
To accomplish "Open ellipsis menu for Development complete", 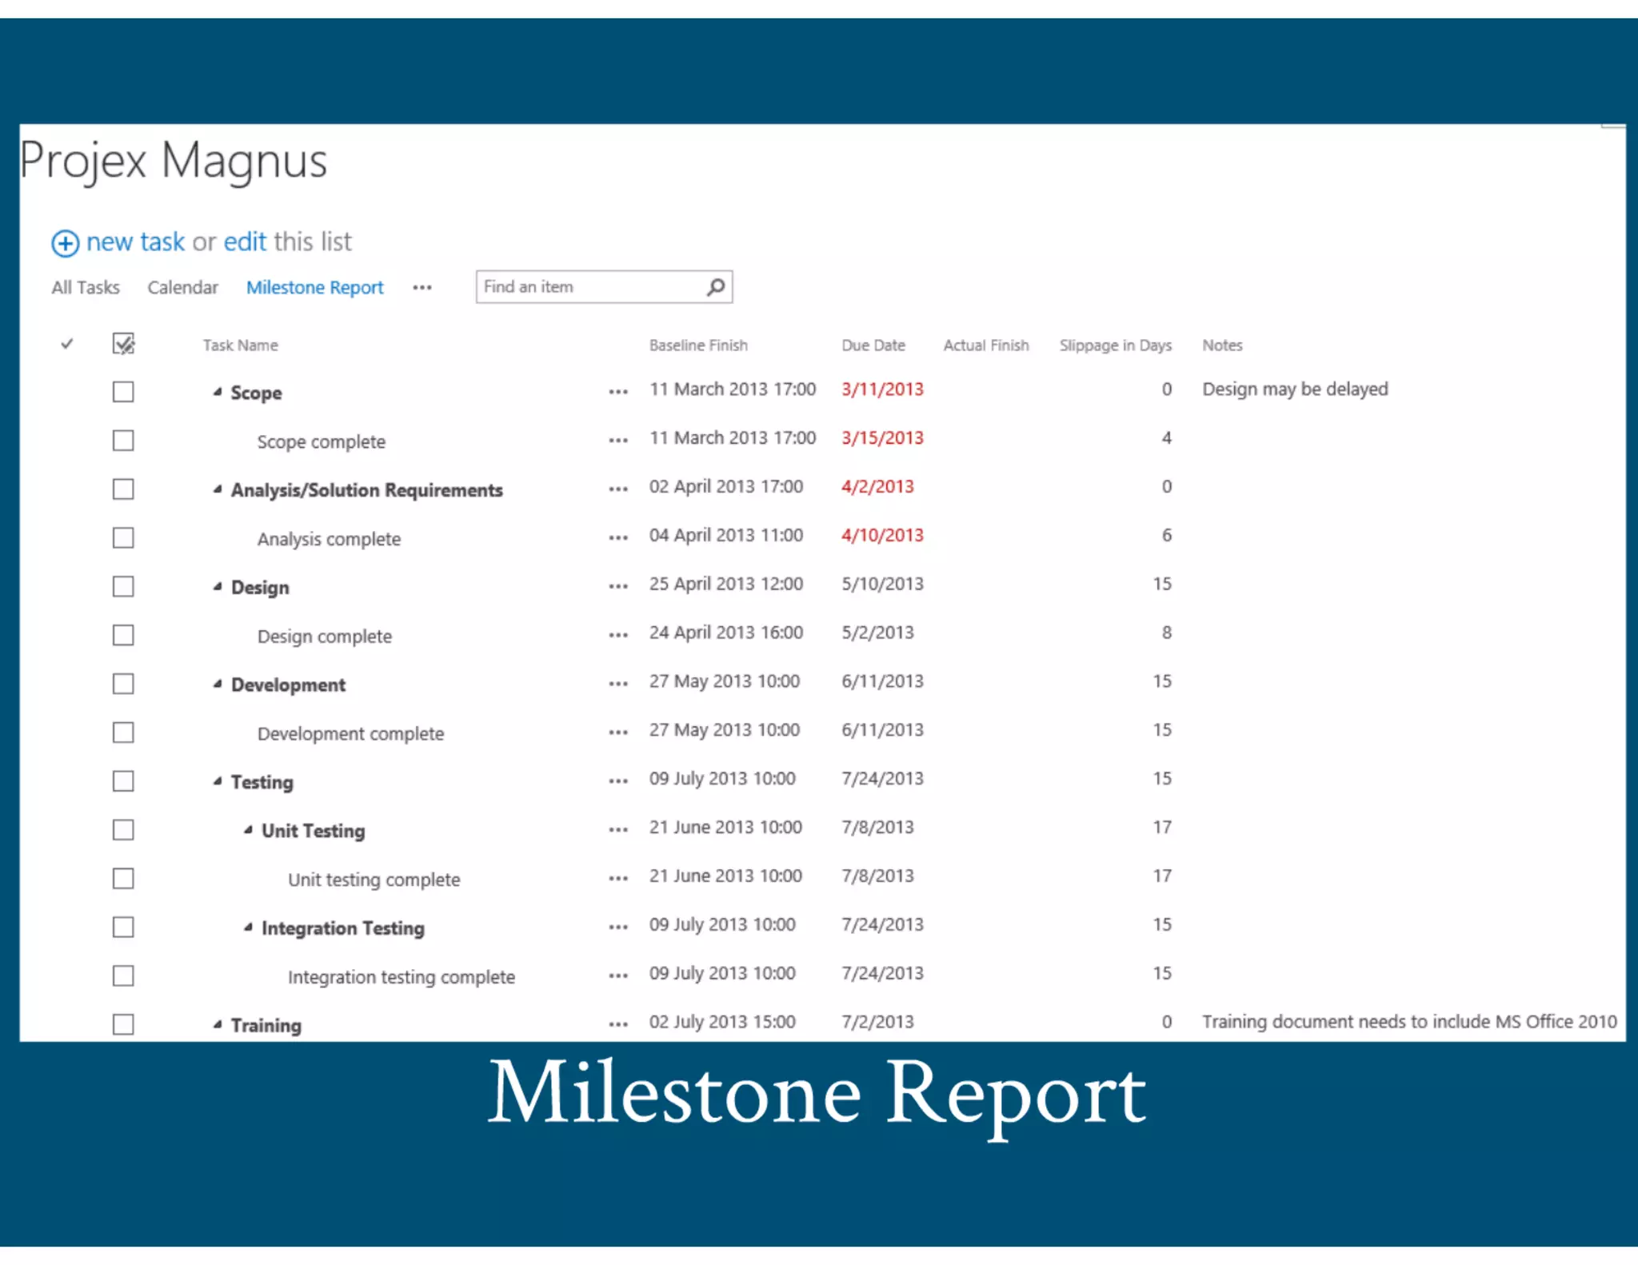I will 618,732.
